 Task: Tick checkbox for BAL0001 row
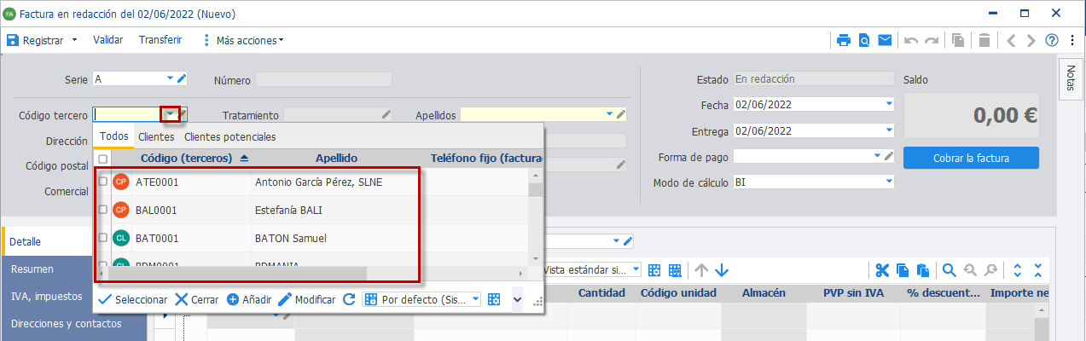click(x=103, y=210)
